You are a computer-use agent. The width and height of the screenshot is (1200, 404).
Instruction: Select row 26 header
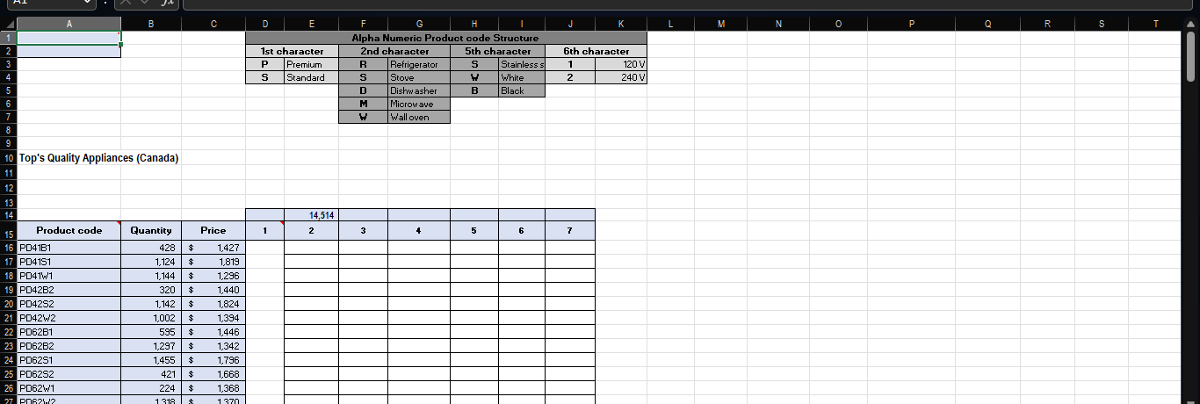click(x=8, y=388)
